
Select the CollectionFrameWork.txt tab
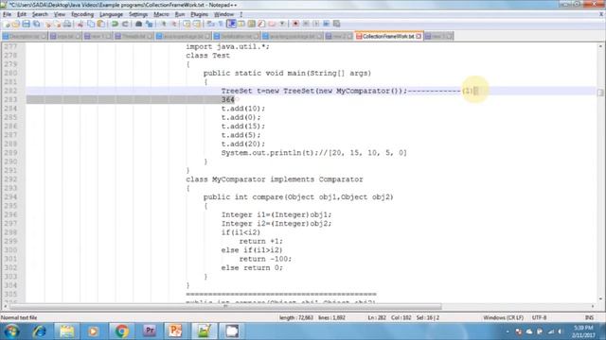tap(387, 36)
